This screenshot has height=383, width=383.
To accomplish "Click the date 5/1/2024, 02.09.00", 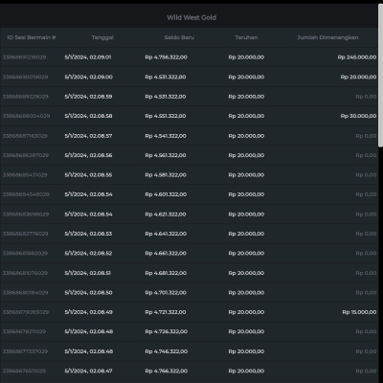I will tap(89, 77).
